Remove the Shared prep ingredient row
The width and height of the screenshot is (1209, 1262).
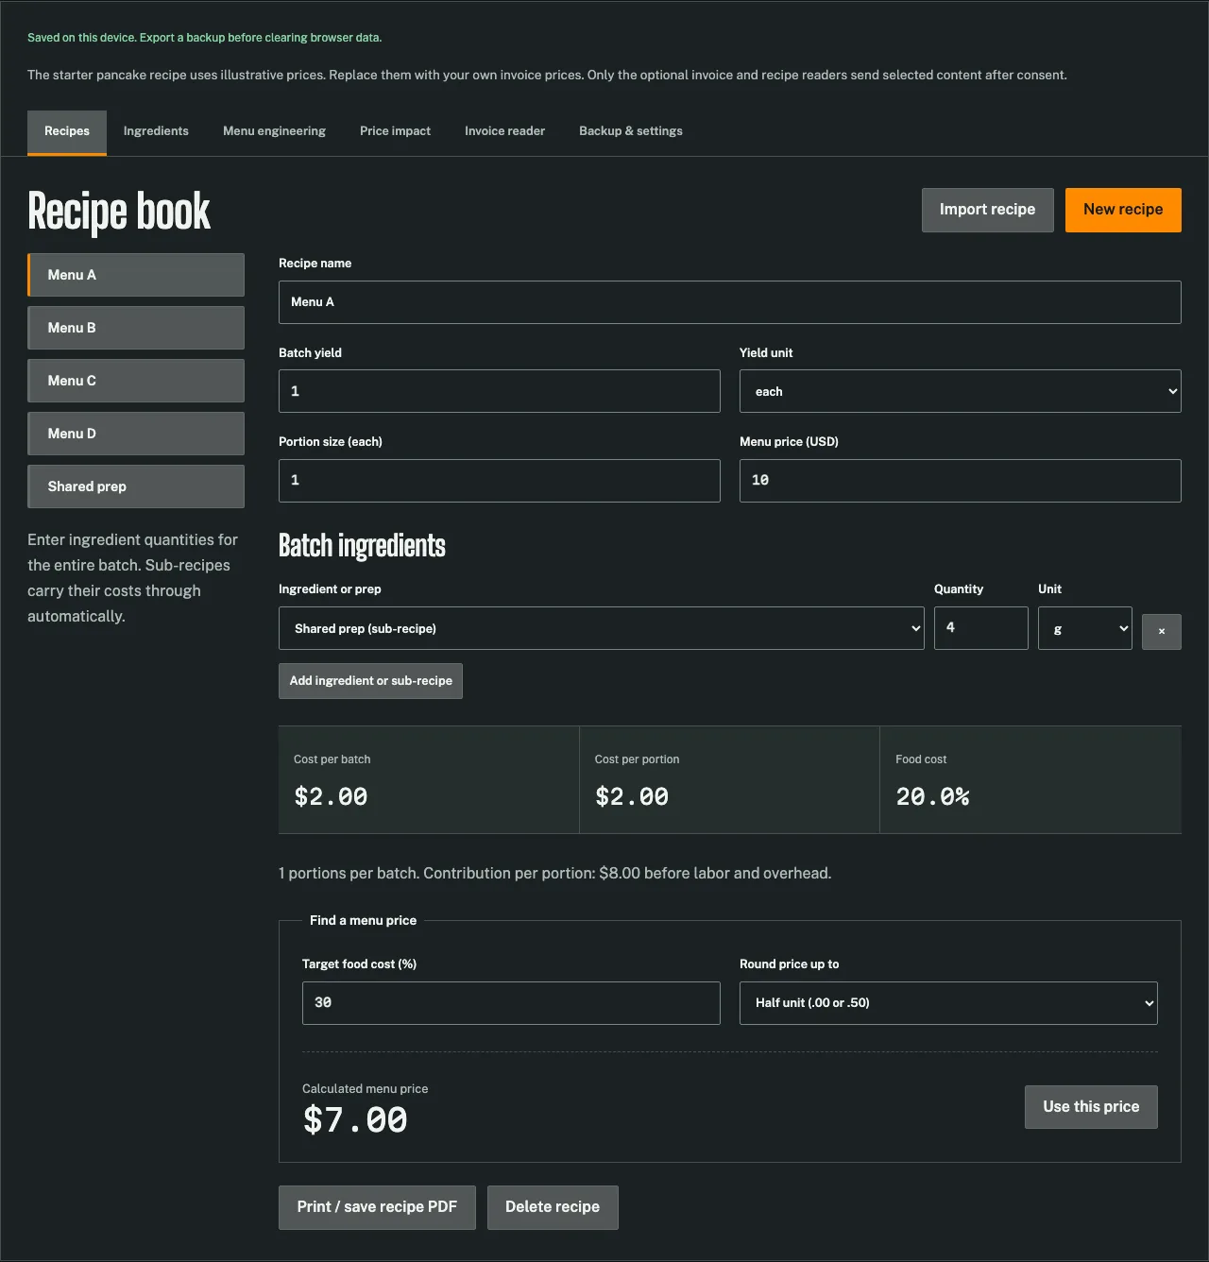tap(1161, 632)
